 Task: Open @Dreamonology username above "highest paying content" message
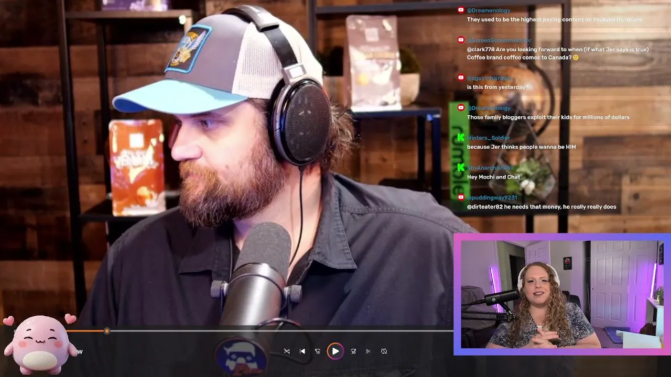point(489,10)
